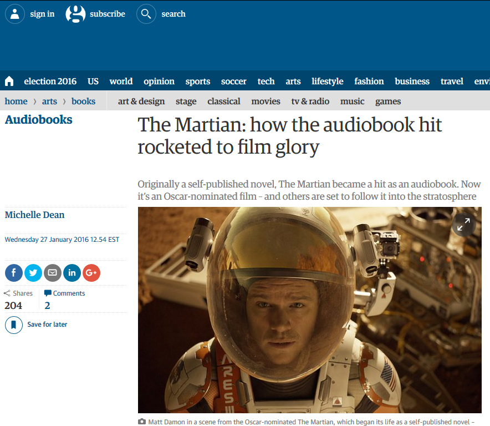The width and height of the screenshot is (490, 426).
Task: Share article via email icon
Action: (x=53, y=273)
